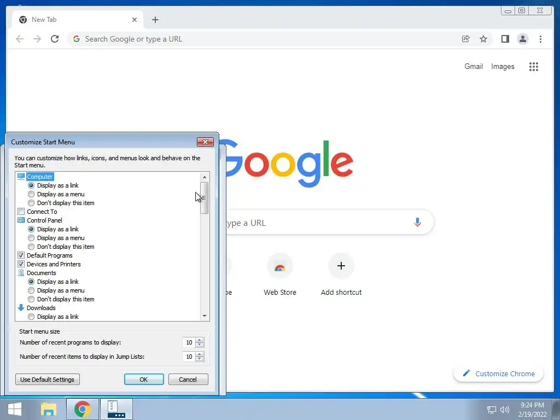Open Google apps grid
Image resolution: width=560 pixels, height=420 pixels.
pos(534,66)
